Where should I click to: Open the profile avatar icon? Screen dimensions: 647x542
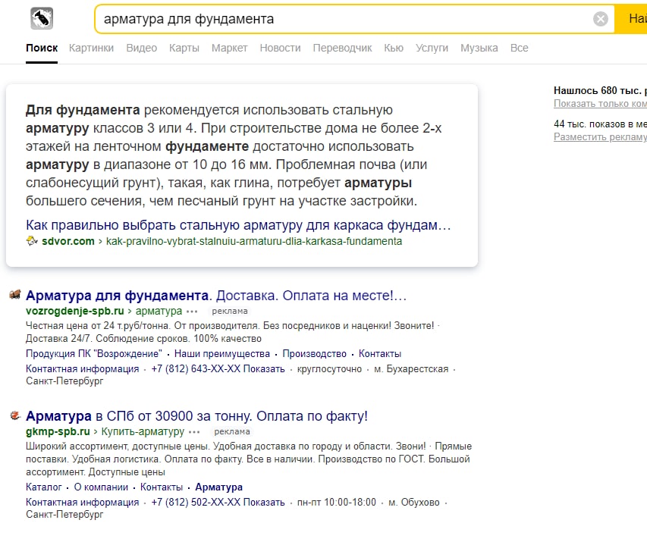(42, 18)
